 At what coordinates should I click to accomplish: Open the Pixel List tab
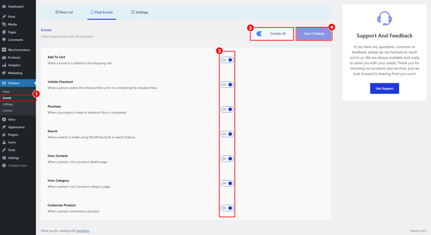click(x=64, y=12)
